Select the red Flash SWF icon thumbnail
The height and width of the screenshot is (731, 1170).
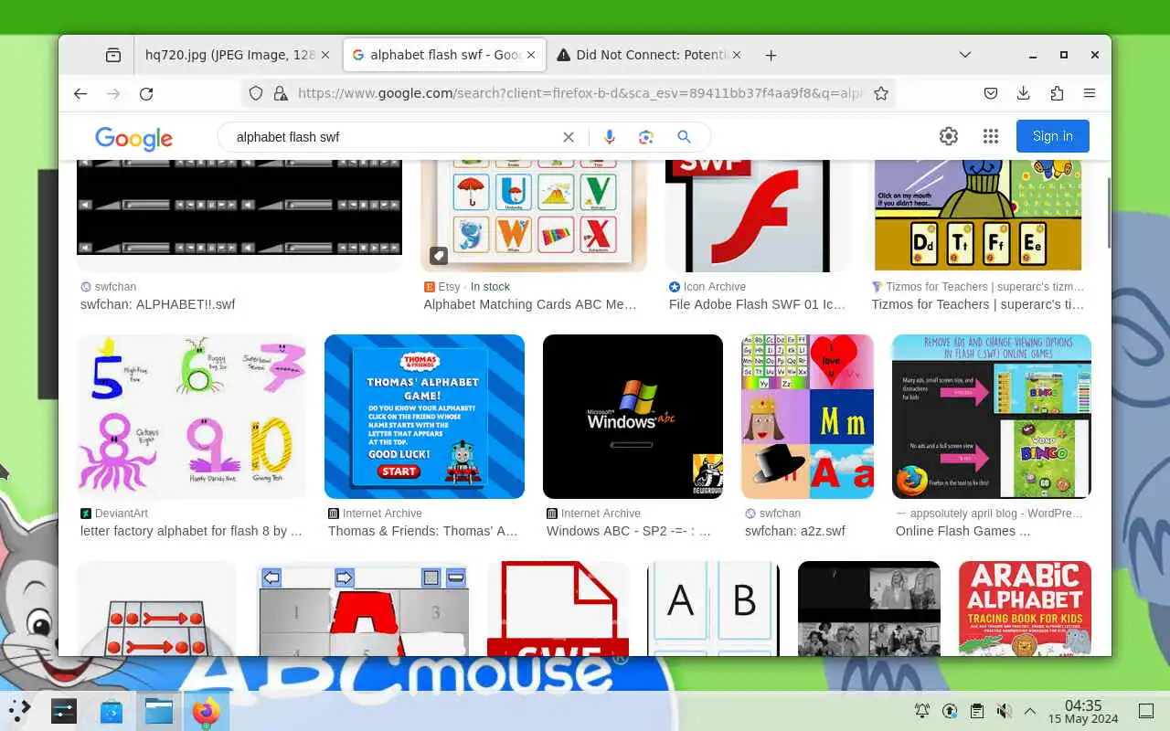click(759, 216)
